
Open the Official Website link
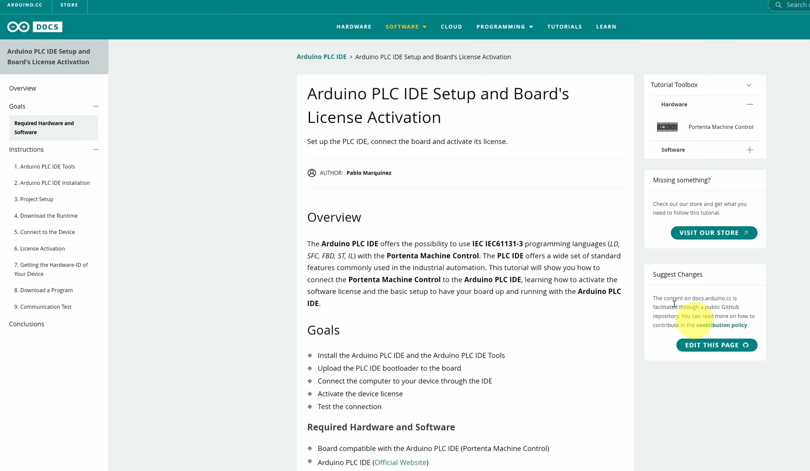[x=400, y=462]
